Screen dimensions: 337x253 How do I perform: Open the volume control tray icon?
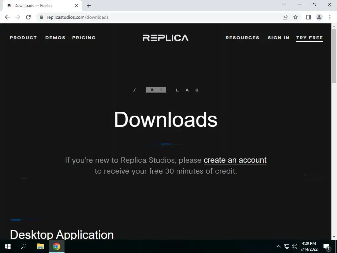point(295,246)
